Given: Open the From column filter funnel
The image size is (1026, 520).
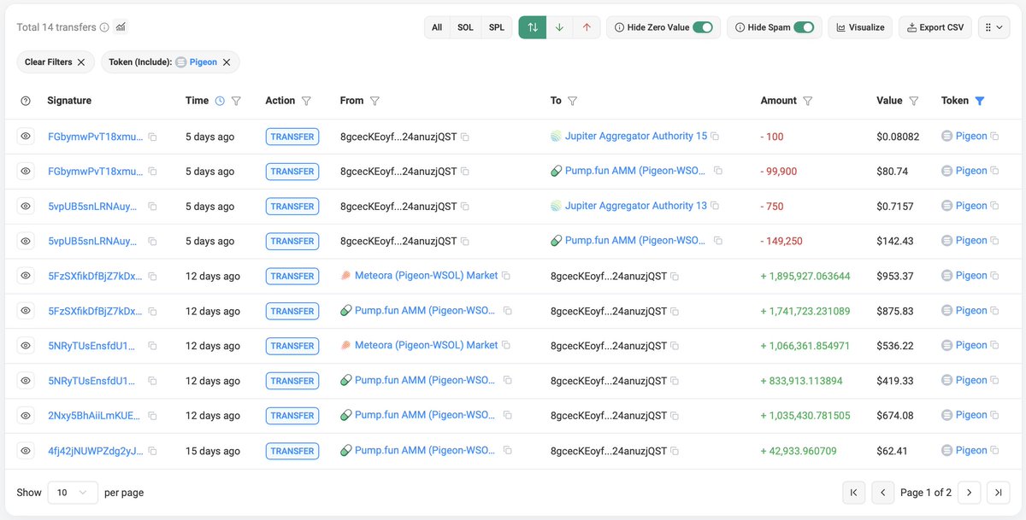Looking at the screenshot, I should tap(374, 101).
